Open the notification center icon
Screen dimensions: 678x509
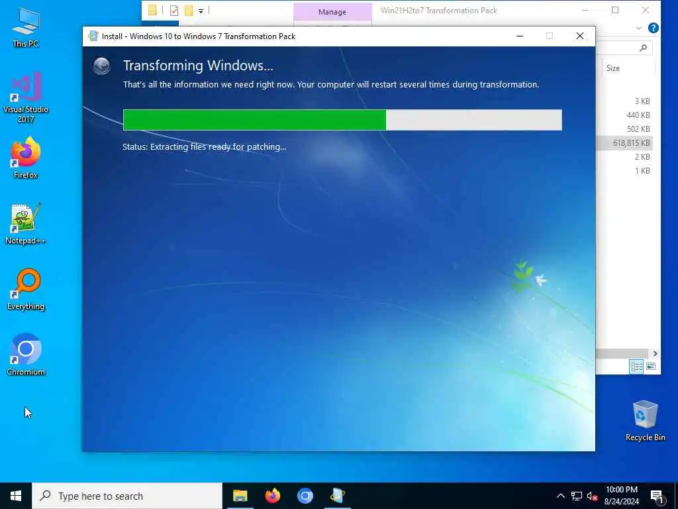coord(657,496)
